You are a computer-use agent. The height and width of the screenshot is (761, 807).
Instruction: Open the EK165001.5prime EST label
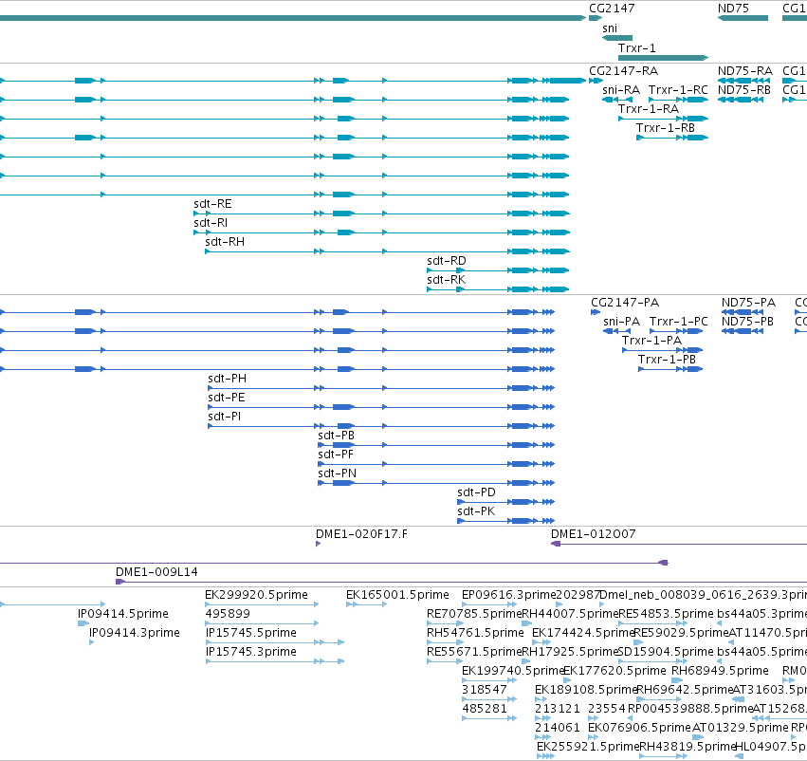(x=397, y=595)
